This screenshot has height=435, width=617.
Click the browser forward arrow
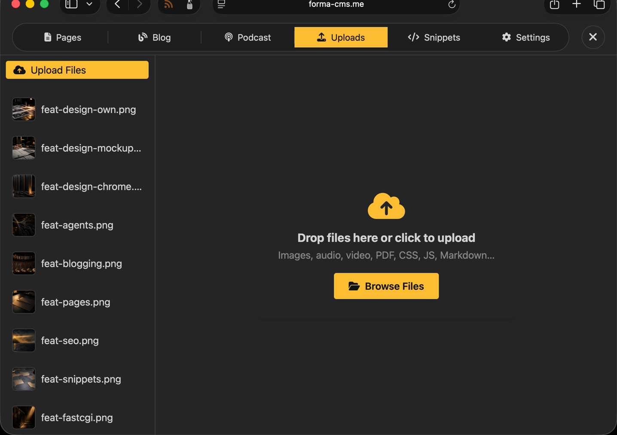(139, 4)
